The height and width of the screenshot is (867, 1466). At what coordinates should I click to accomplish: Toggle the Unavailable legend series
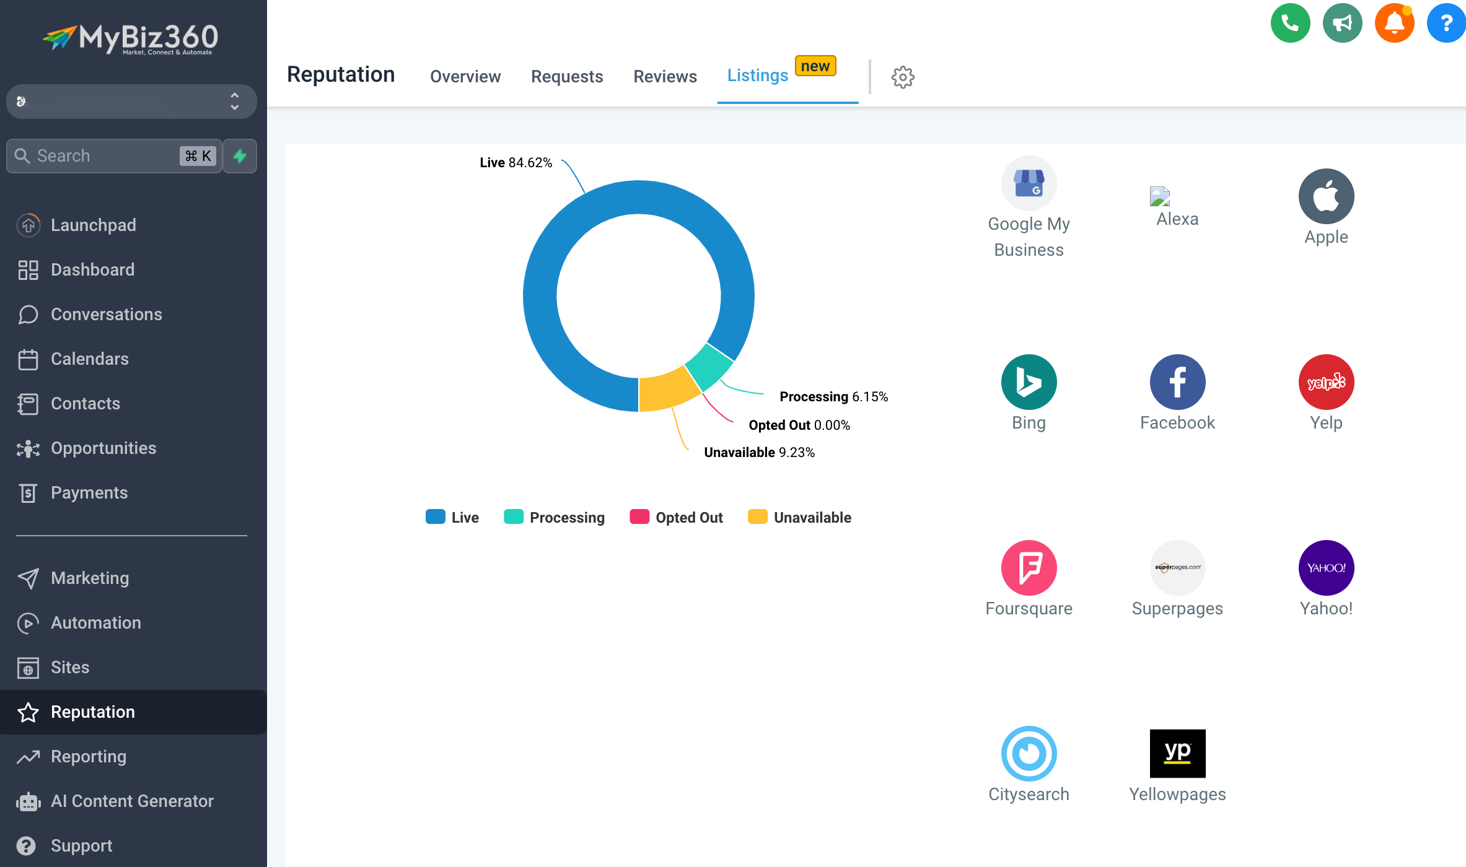pos(799,517)
